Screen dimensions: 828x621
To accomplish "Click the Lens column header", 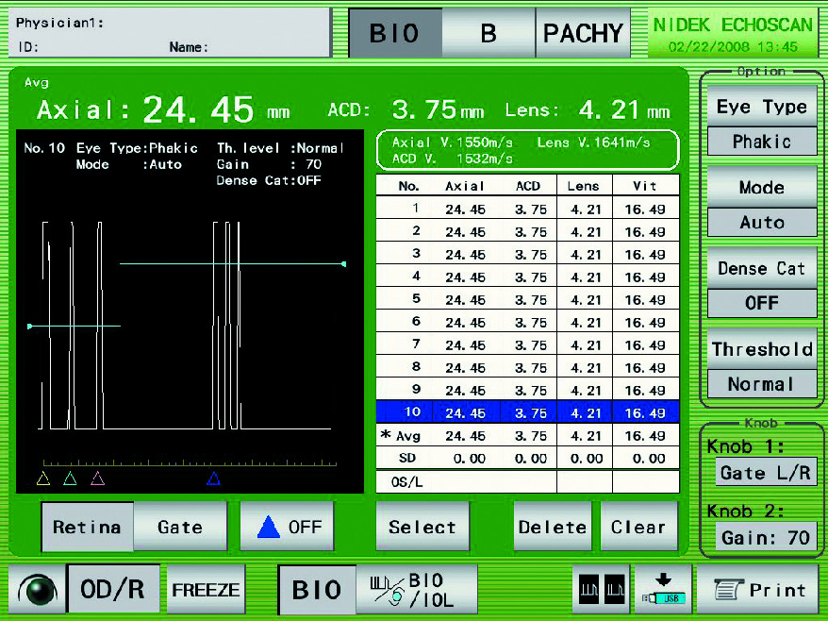I will (x=584, y=186).
